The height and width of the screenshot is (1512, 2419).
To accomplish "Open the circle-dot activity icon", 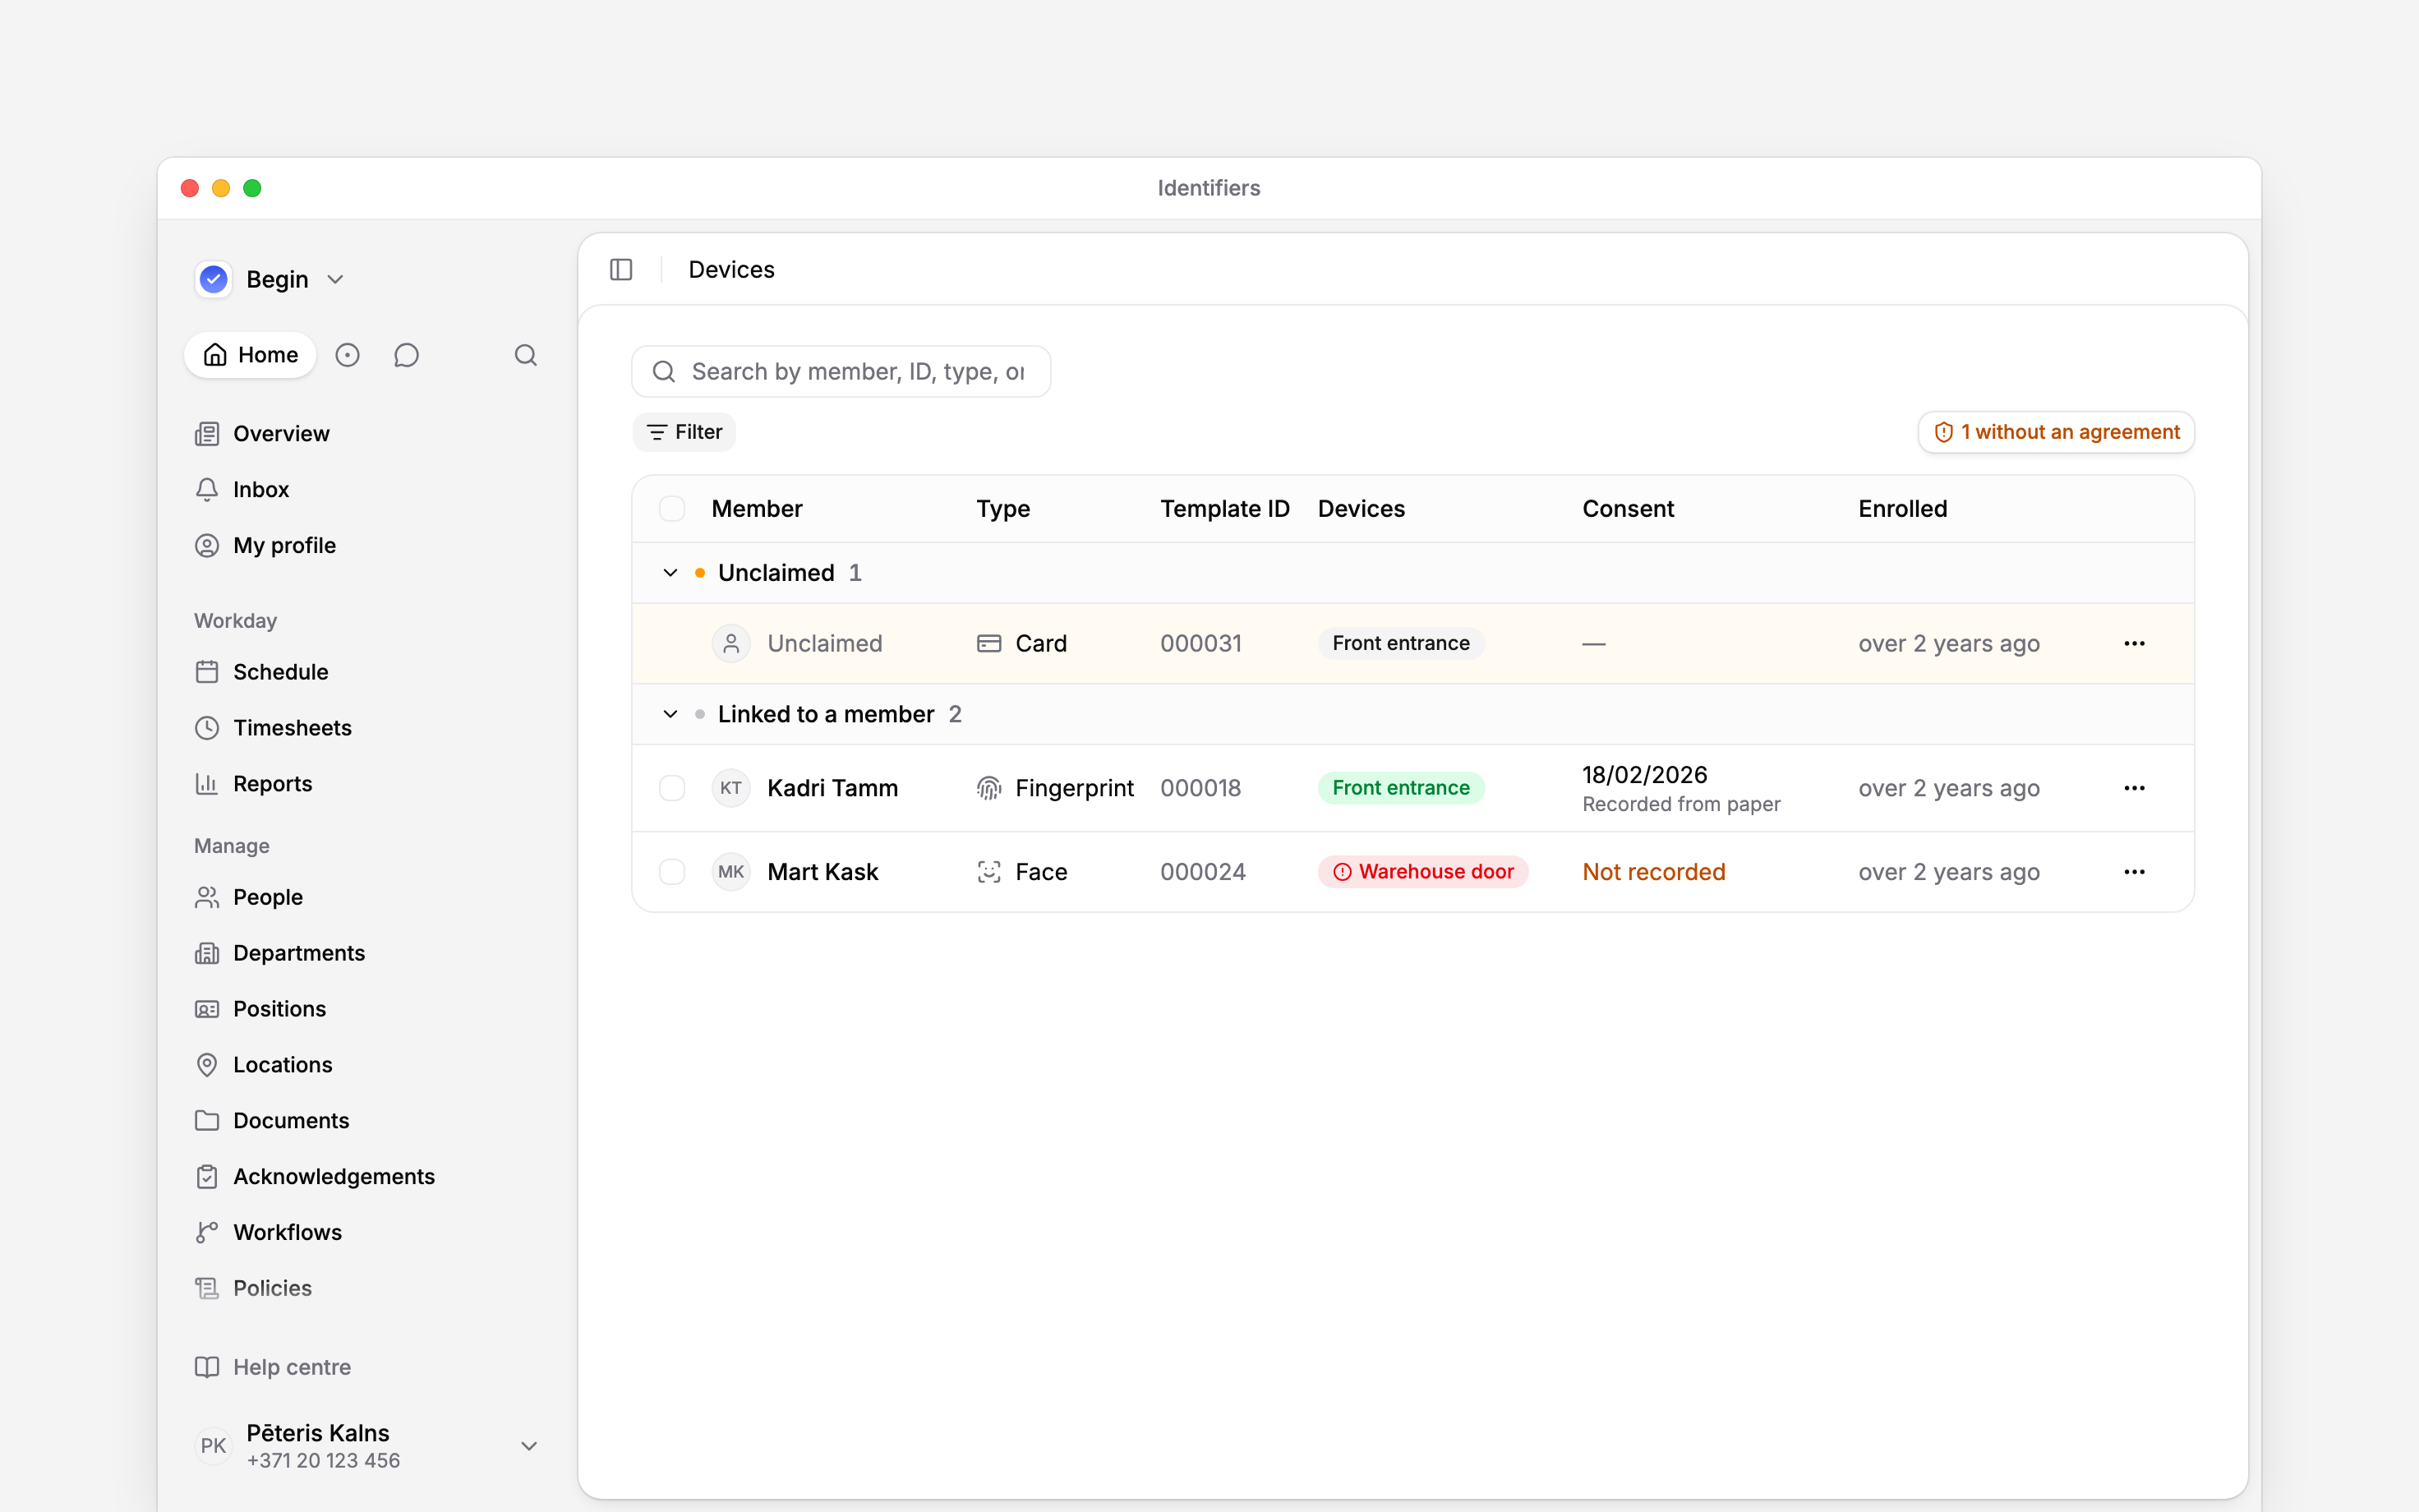I will pyautogui.click(x=347, y=355).
